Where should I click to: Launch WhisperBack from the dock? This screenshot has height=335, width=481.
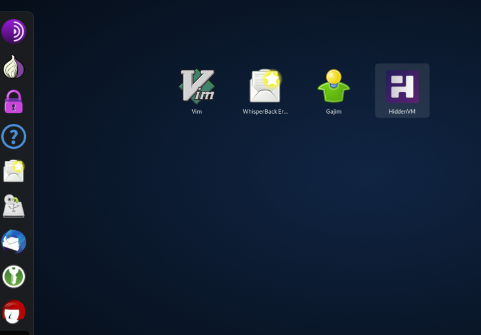[14, 171]
